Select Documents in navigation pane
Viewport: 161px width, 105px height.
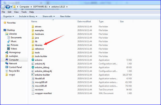(x=16, y=37)
